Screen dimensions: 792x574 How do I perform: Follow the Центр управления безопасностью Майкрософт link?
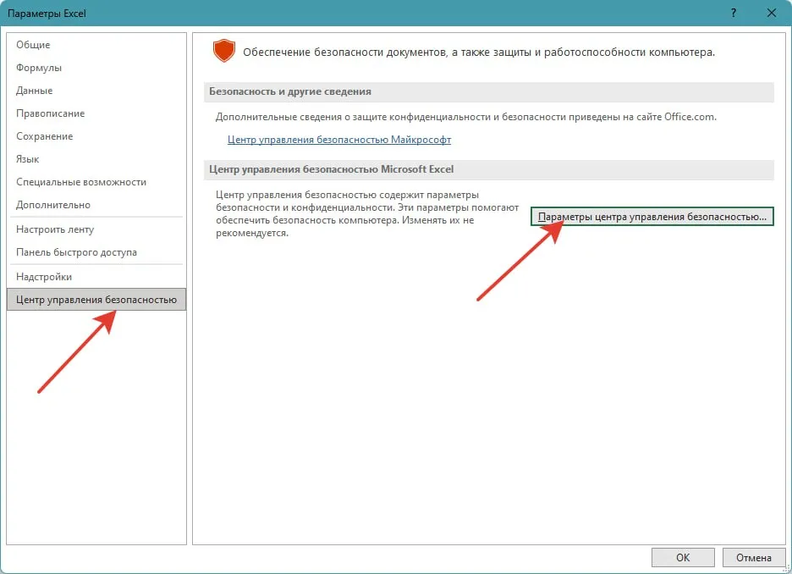[x=339, y=140]
